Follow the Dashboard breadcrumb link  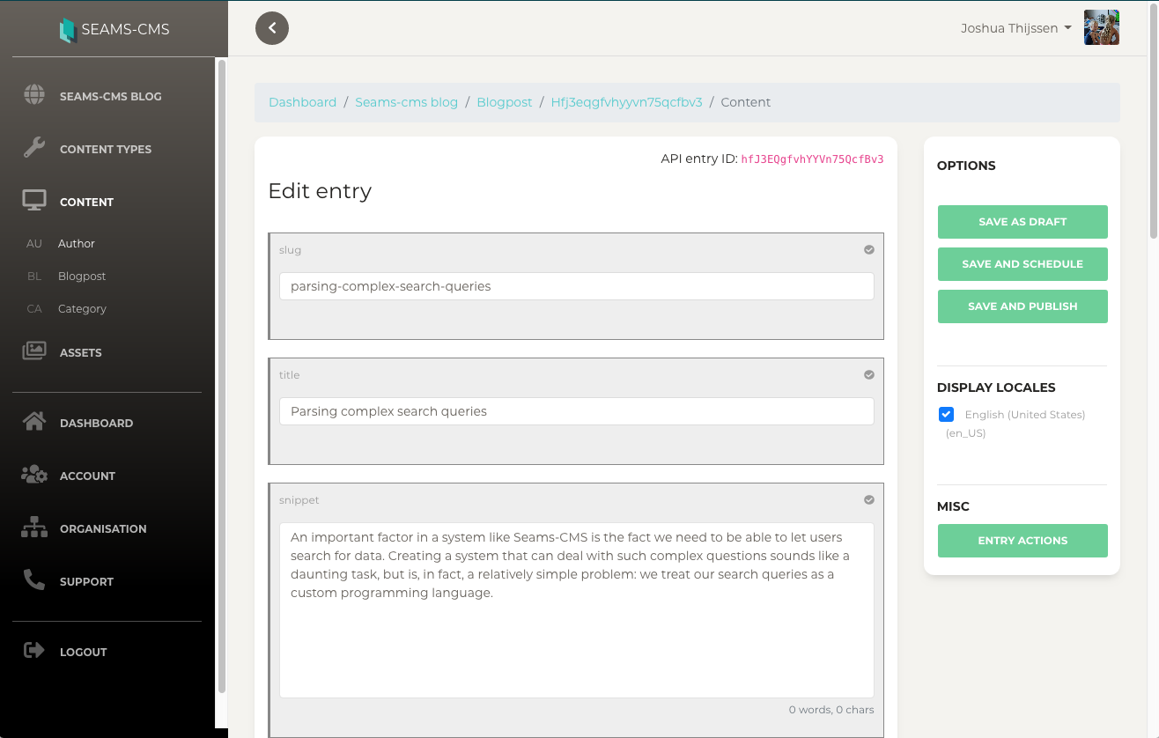pos(303,102)
